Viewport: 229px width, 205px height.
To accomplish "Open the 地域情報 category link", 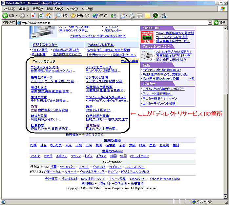I will [93, 125].
